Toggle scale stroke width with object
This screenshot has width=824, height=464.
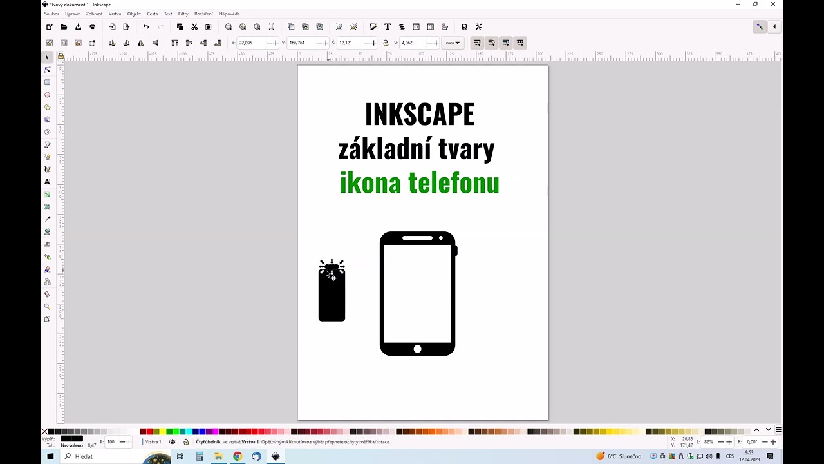click(477, 43)
